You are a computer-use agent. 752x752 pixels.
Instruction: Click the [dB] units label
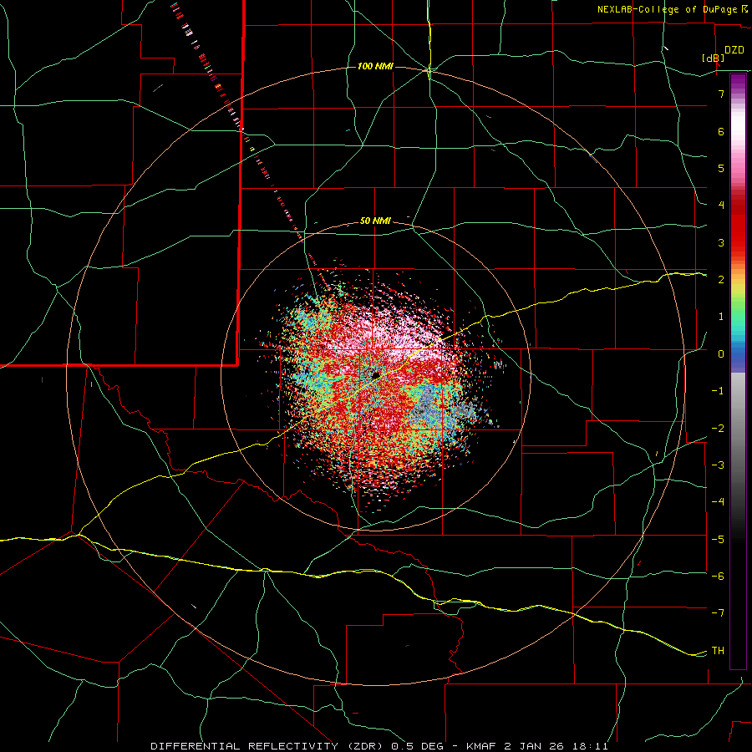click(x=714, y=58)
